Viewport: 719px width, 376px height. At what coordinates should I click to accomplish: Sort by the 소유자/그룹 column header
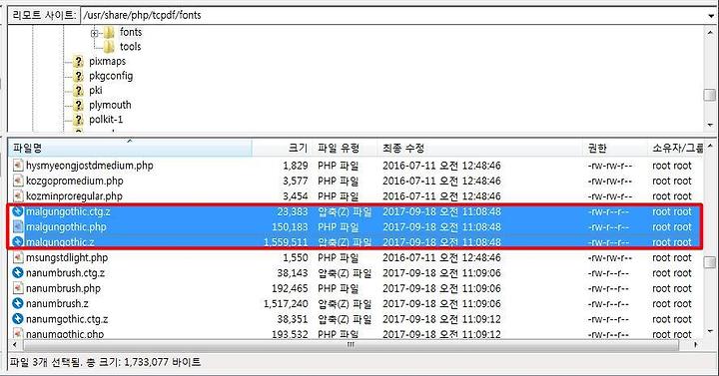(676, 148)
